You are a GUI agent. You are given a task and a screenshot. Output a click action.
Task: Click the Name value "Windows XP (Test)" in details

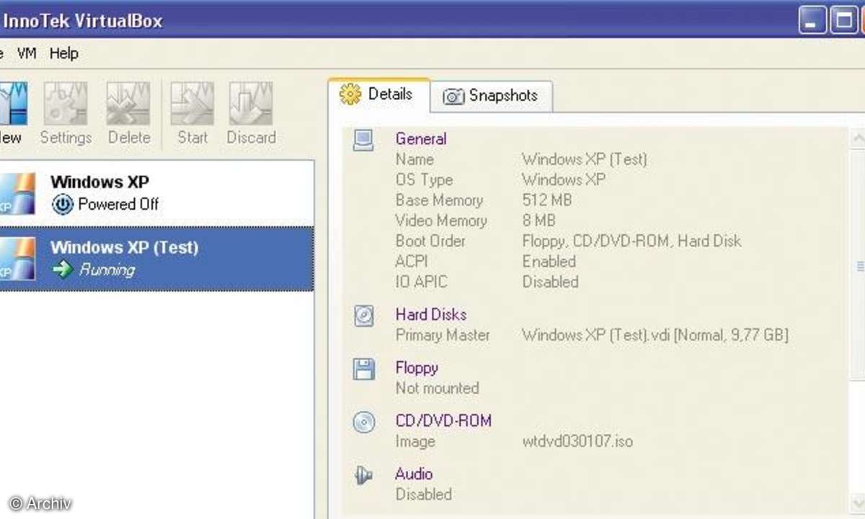(x=585, y=159)
